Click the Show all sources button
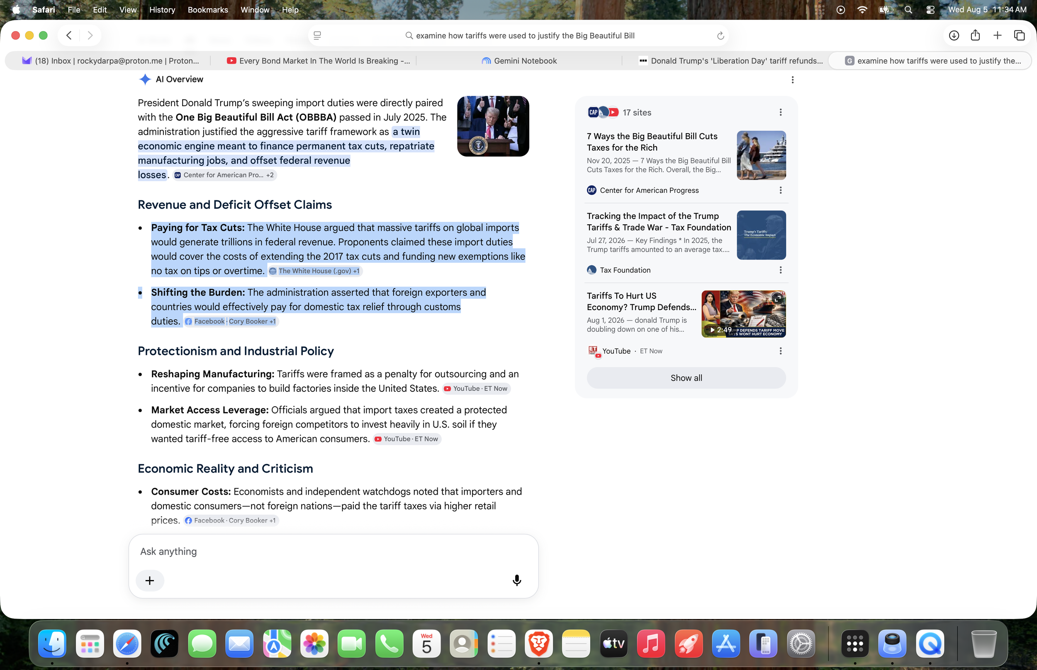Viewport: 1037px width, 670px height. click(x=686, y=378)
